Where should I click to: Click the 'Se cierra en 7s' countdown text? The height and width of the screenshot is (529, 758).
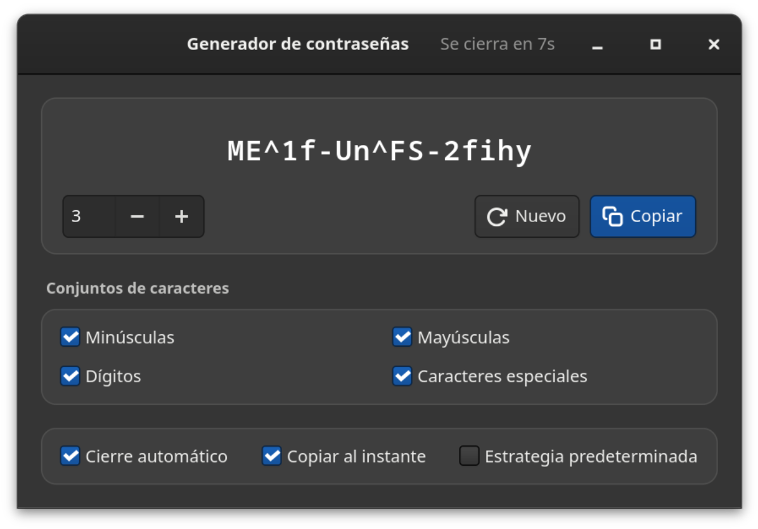pos(498,44)
